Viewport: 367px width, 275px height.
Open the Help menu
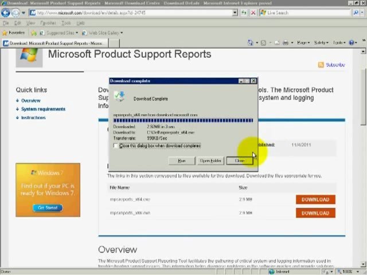click(80, 23)
